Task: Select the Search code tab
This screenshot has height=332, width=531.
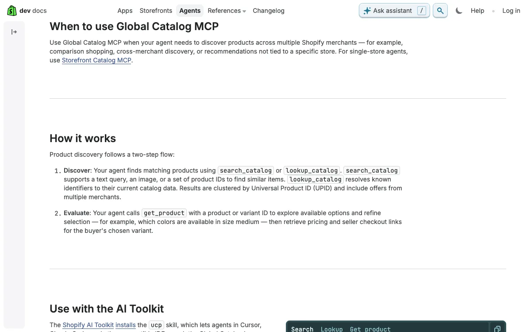Action: [302, 329]
